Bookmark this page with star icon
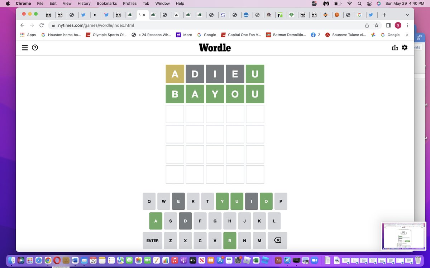 coord(377,25)
